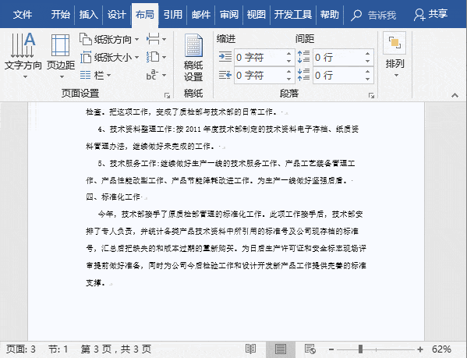
Task: Click the 第 3 页, 共 3 页 page count
Action: coord(116,349)
